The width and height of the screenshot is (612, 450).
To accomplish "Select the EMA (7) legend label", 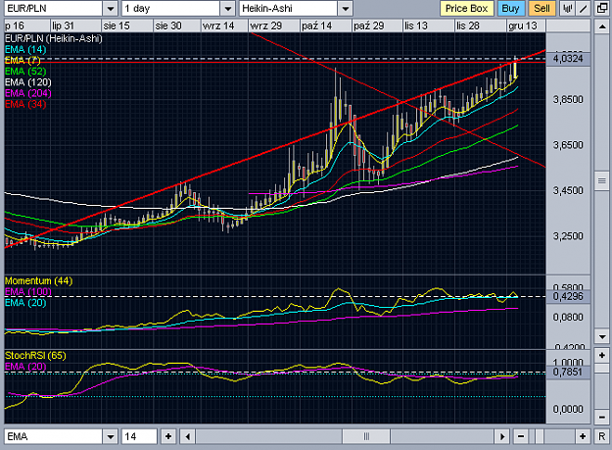I will (x=23, y=61).
